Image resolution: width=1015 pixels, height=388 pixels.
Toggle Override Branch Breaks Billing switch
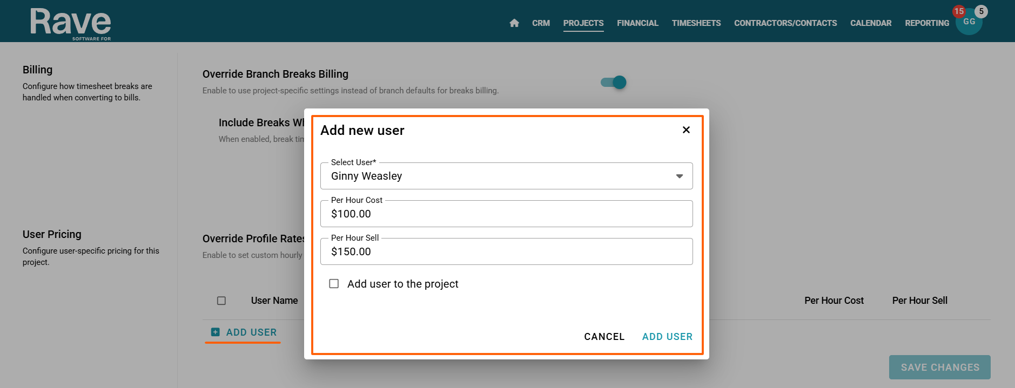point(614,82)
